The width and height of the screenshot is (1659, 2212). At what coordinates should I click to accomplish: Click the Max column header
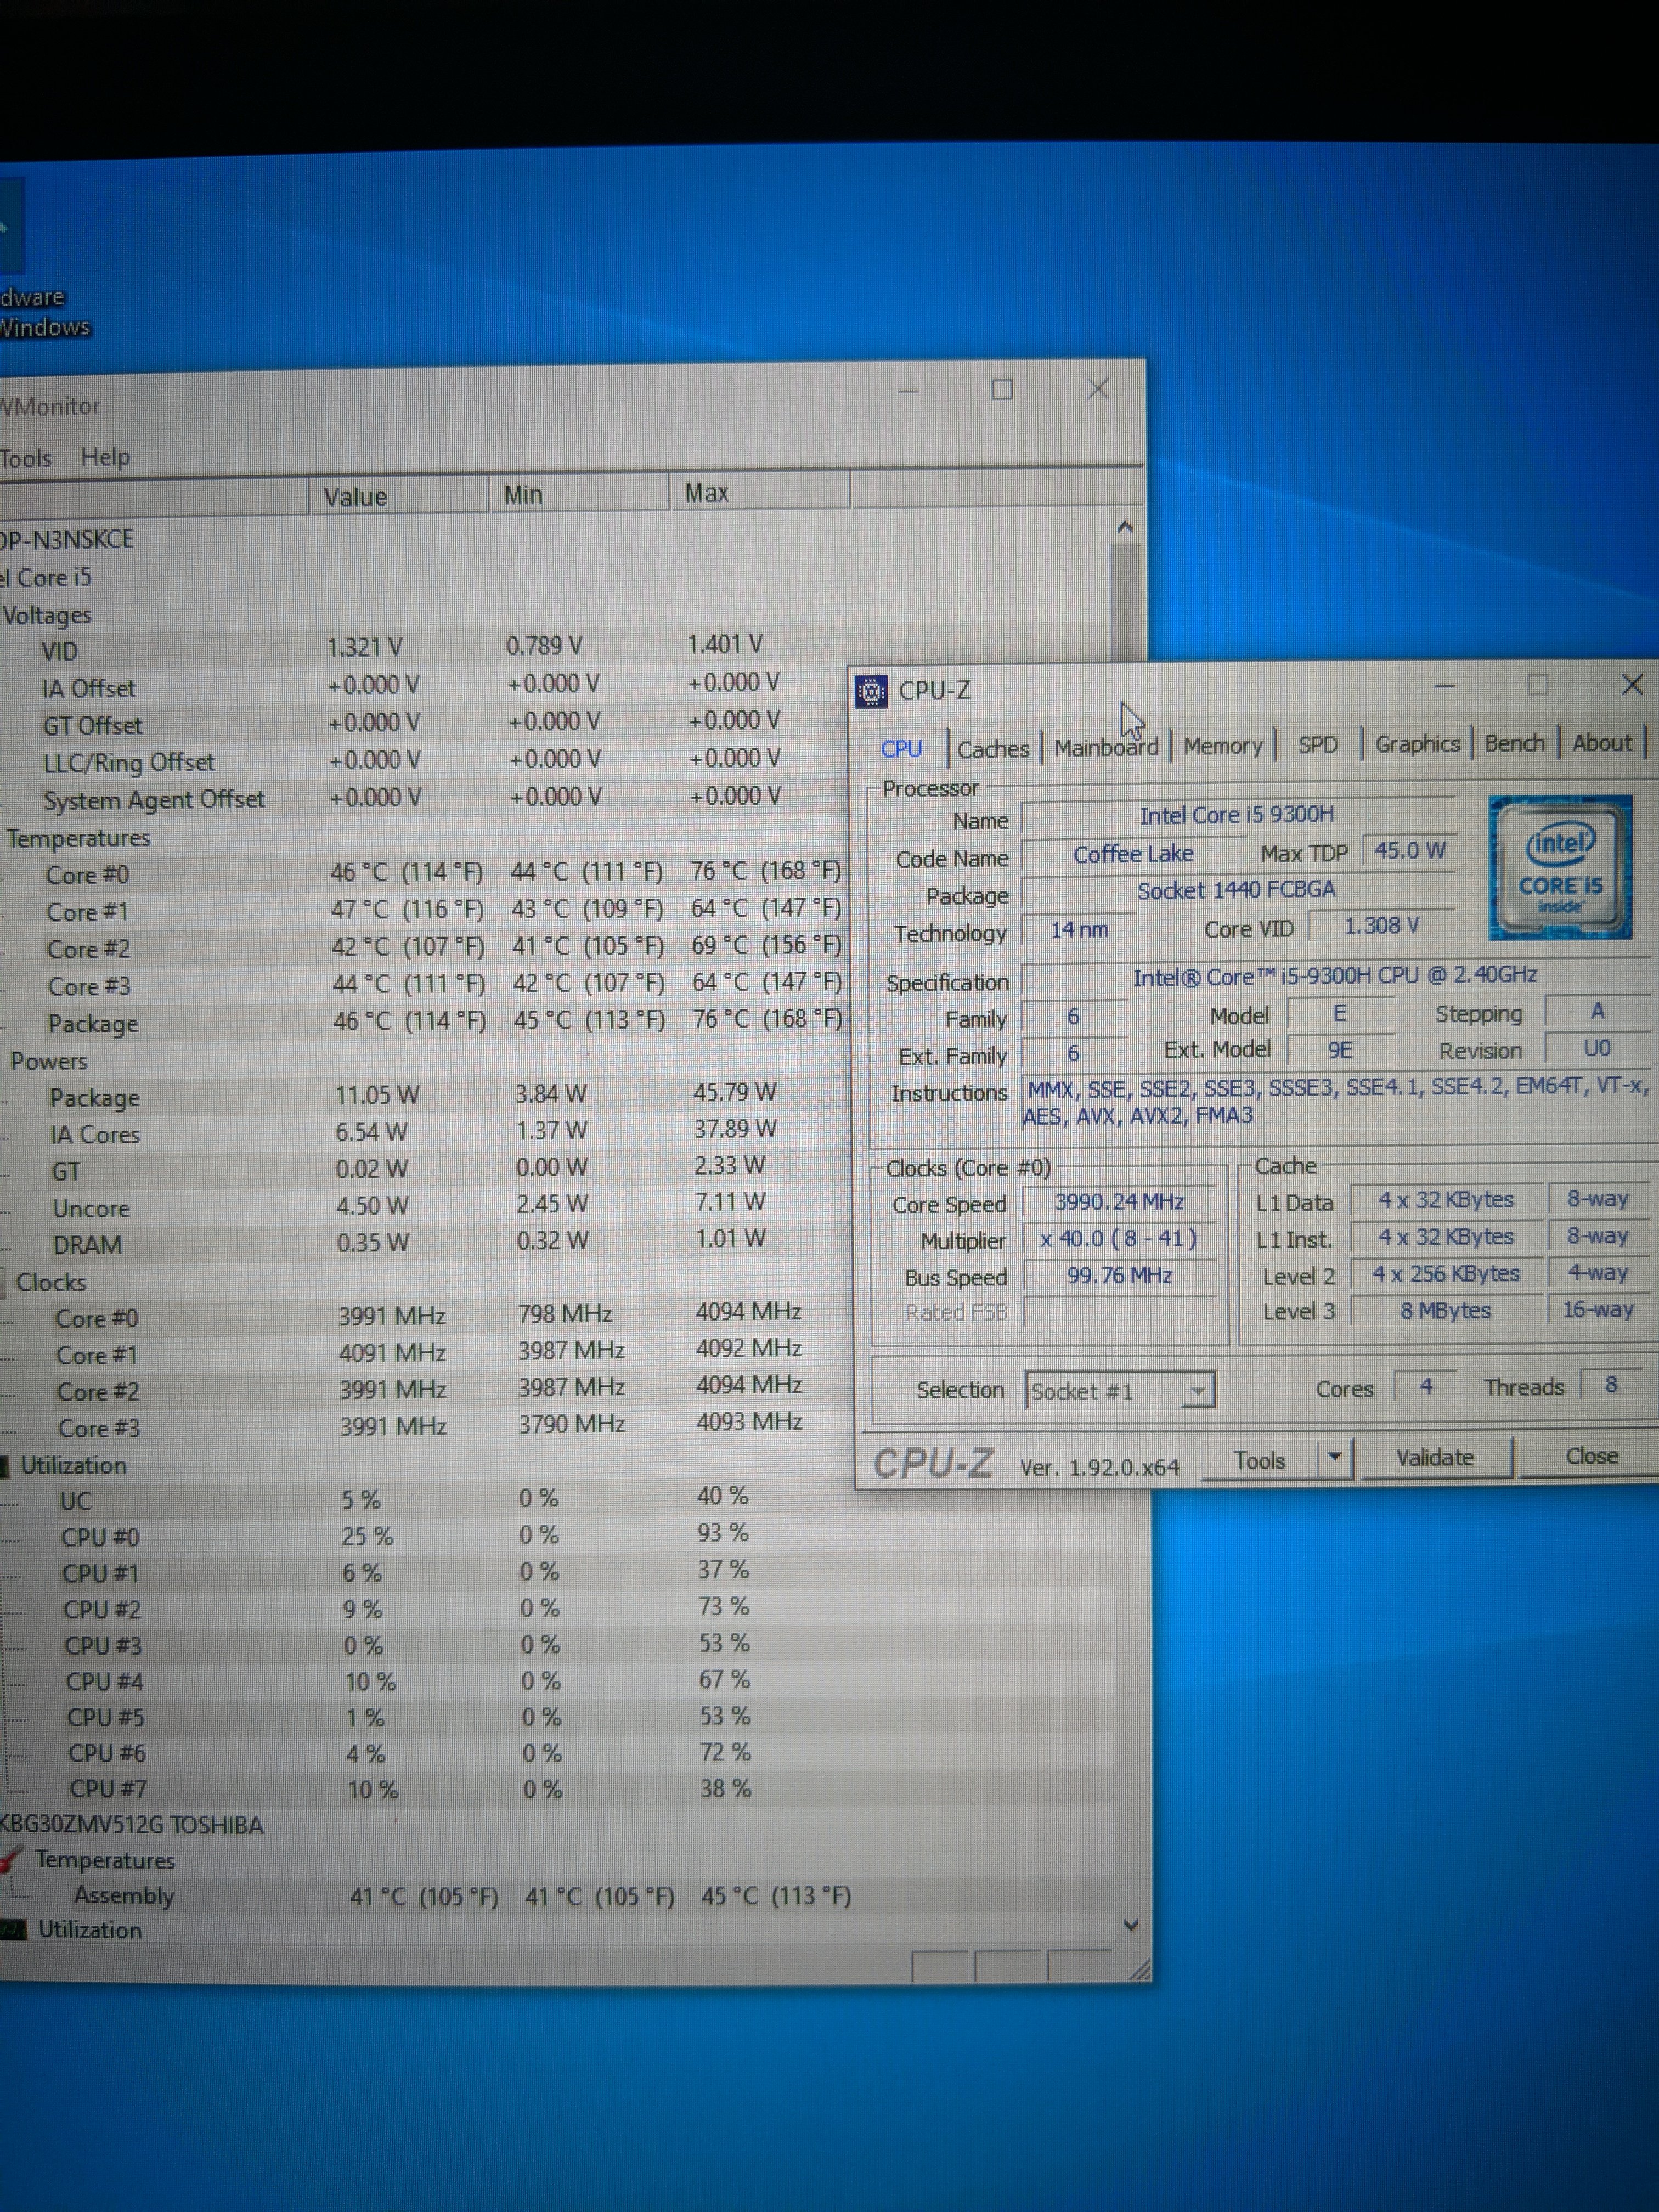(706, 493)
